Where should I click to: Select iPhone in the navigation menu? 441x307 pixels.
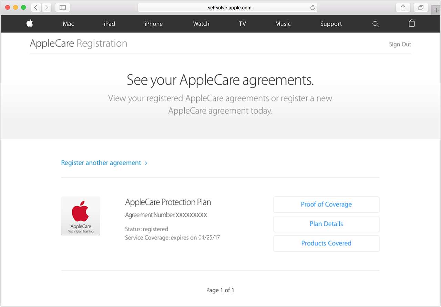tap(154, 24)
